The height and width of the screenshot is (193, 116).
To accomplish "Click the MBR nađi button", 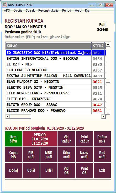I will point(49,155).
